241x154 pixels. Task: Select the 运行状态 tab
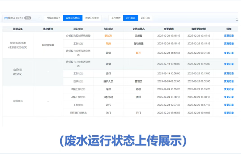pos(130,18)
